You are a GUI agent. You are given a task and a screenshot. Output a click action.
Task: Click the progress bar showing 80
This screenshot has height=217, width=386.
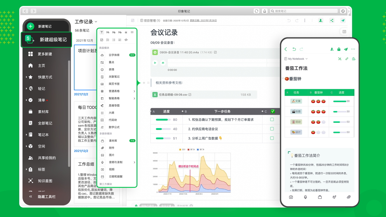(163, 120)
